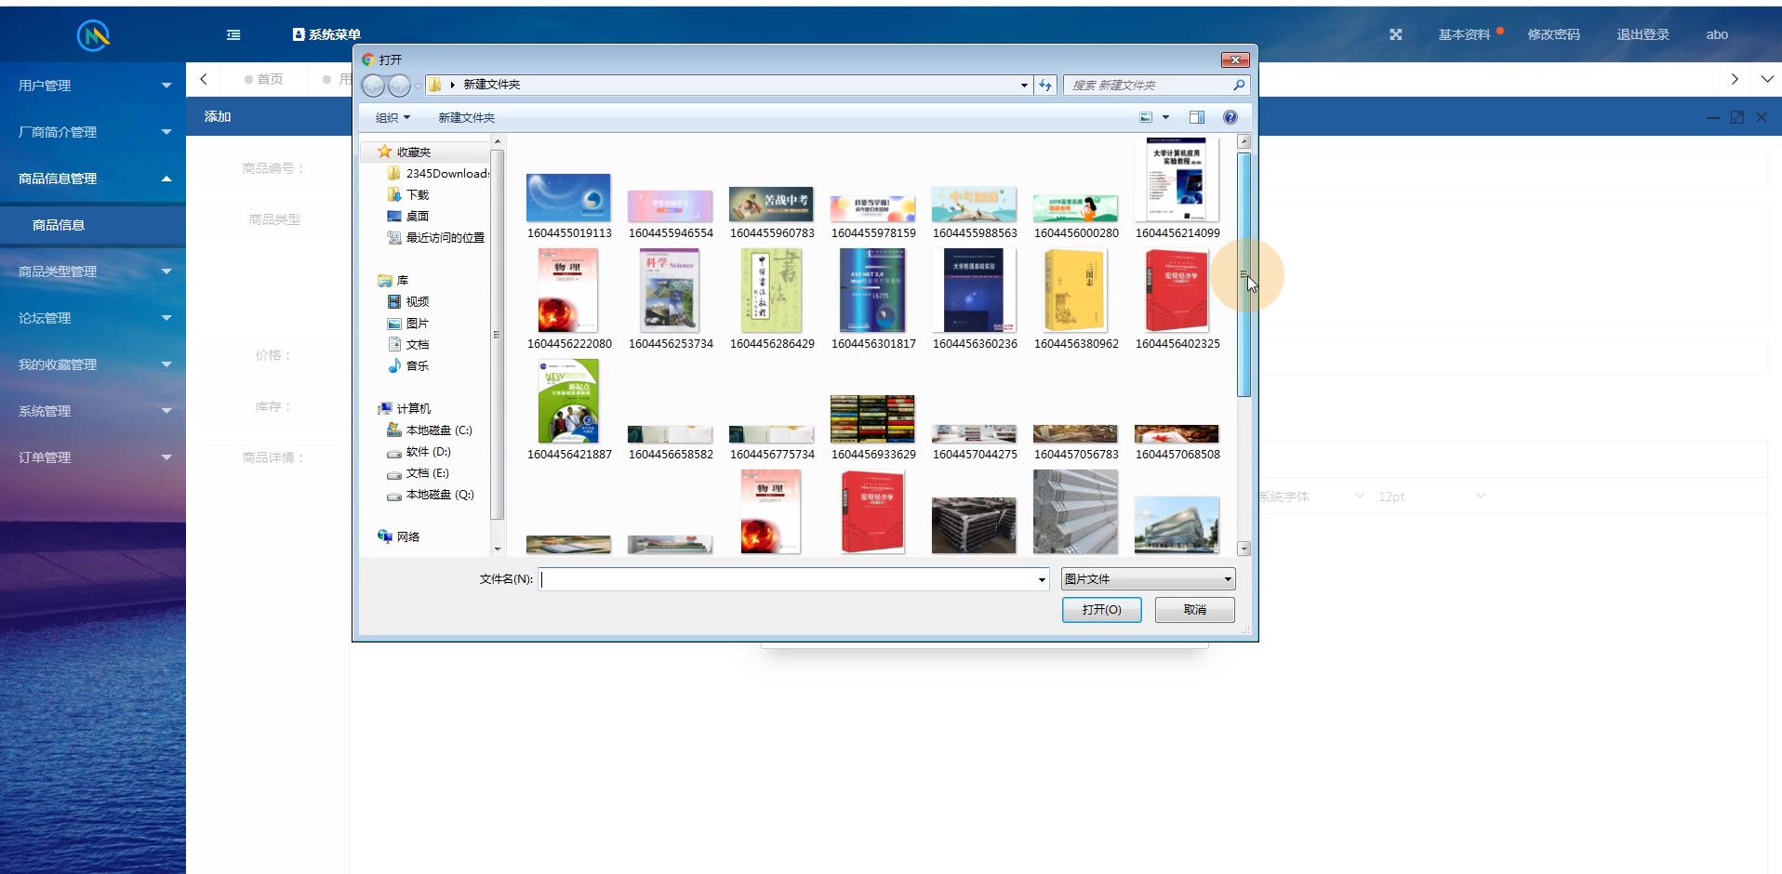This screenshot has width=1782, height=874.
Task: Open the dialog help icon
Action: point(1230,117)
